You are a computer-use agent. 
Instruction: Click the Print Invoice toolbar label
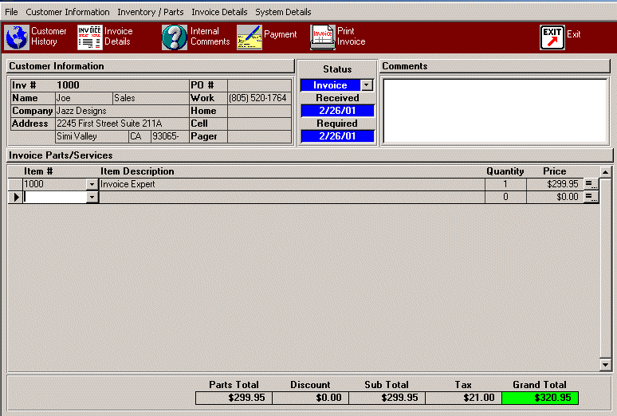click(x=351, y=36)
